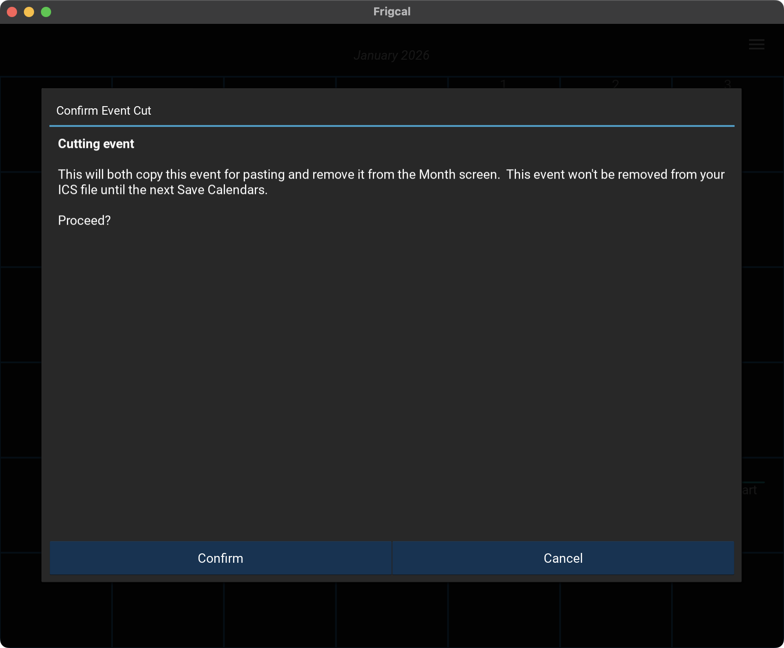Click the January 2026 month label

[x=391, y=55]
